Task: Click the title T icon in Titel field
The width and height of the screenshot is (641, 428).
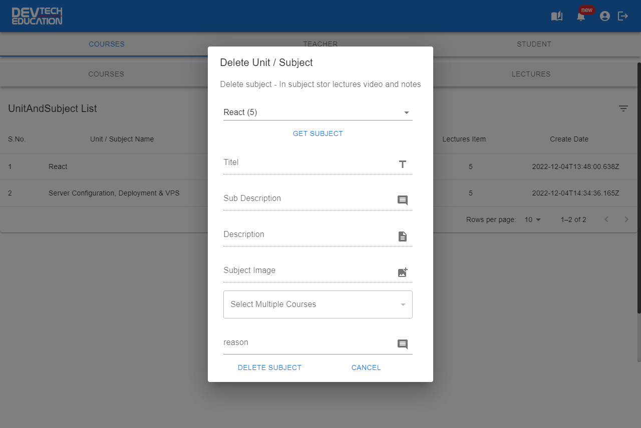Action: coord(403,164)
